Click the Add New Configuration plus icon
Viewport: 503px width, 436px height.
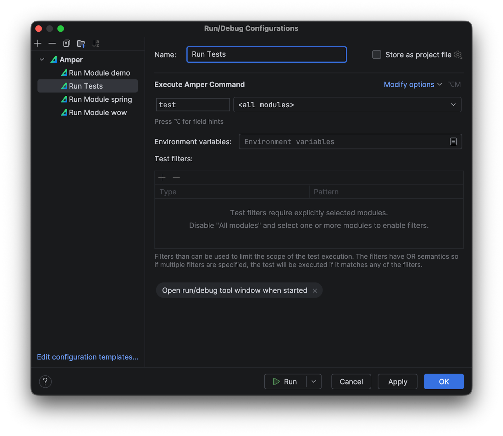(x=38, y=43)
